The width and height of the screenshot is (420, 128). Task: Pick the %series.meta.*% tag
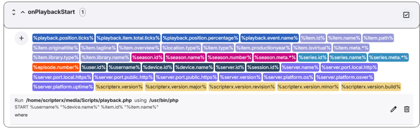[388, 57]
